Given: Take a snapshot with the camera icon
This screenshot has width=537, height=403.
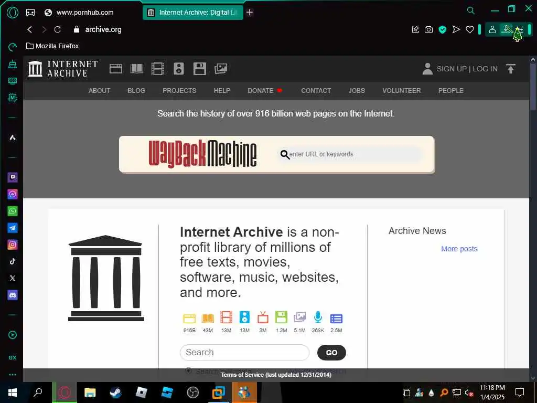Looking at the screenshot, I should [428, 29].
